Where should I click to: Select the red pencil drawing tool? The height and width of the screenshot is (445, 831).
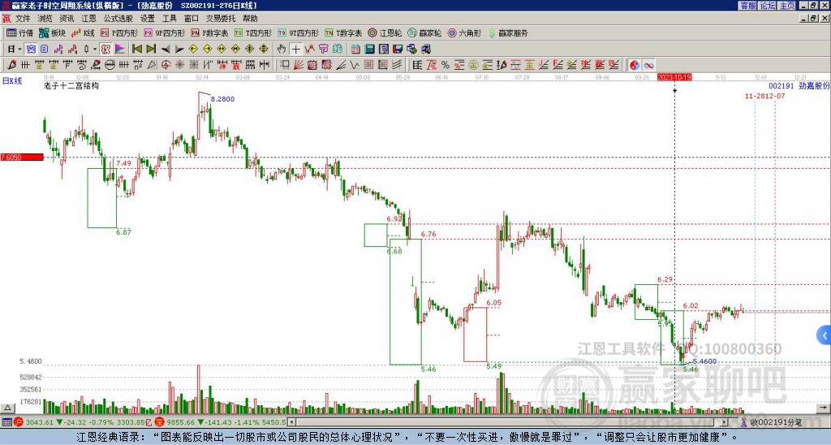pos(11,65)
